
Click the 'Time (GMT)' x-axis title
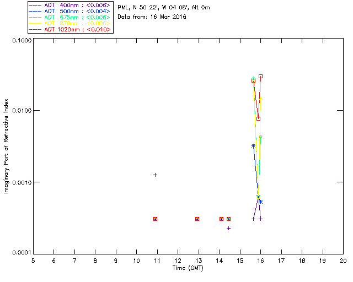pyautogui.click(x=188, y=268)
